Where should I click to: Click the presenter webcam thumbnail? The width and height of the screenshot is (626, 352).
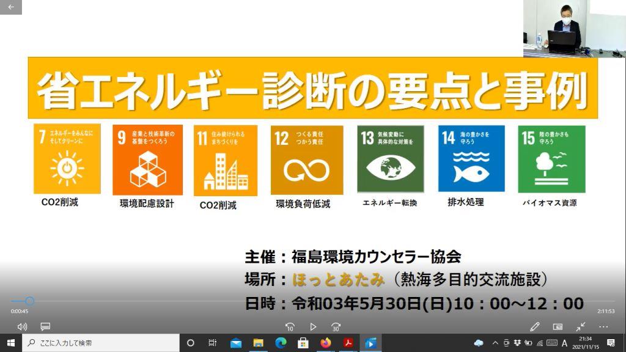coord(575,29)
